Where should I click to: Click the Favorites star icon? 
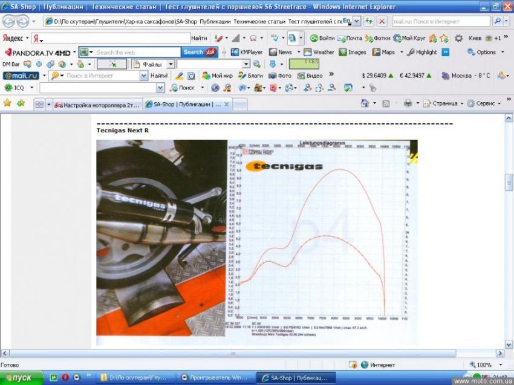pyautogui.click(x=7, y=103)
